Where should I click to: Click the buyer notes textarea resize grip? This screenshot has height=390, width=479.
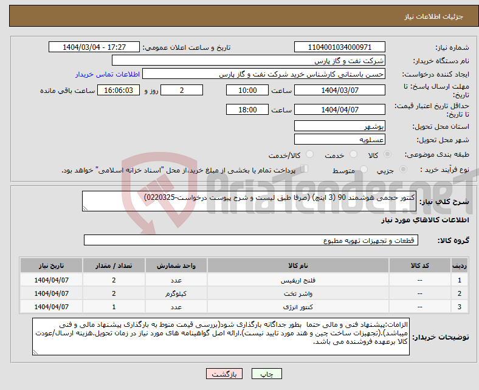tap(35, 352)
